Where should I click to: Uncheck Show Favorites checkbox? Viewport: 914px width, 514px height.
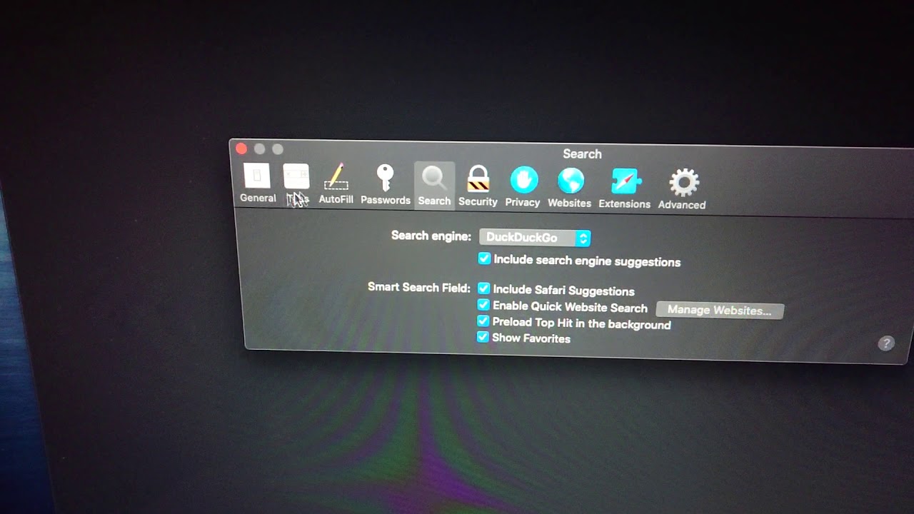(x=483, y=336)
